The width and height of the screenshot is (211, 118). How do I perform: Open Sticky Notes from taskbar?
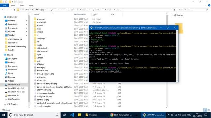[x=79, y=115]
